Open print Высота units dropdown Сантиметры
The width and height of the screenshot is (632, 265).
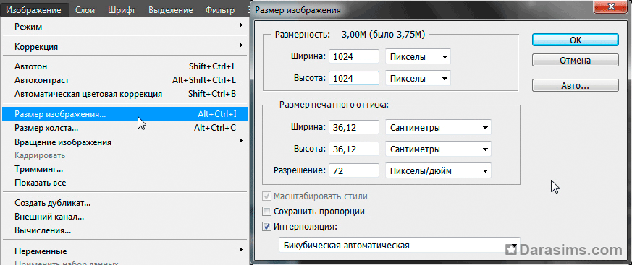point(438,149)
